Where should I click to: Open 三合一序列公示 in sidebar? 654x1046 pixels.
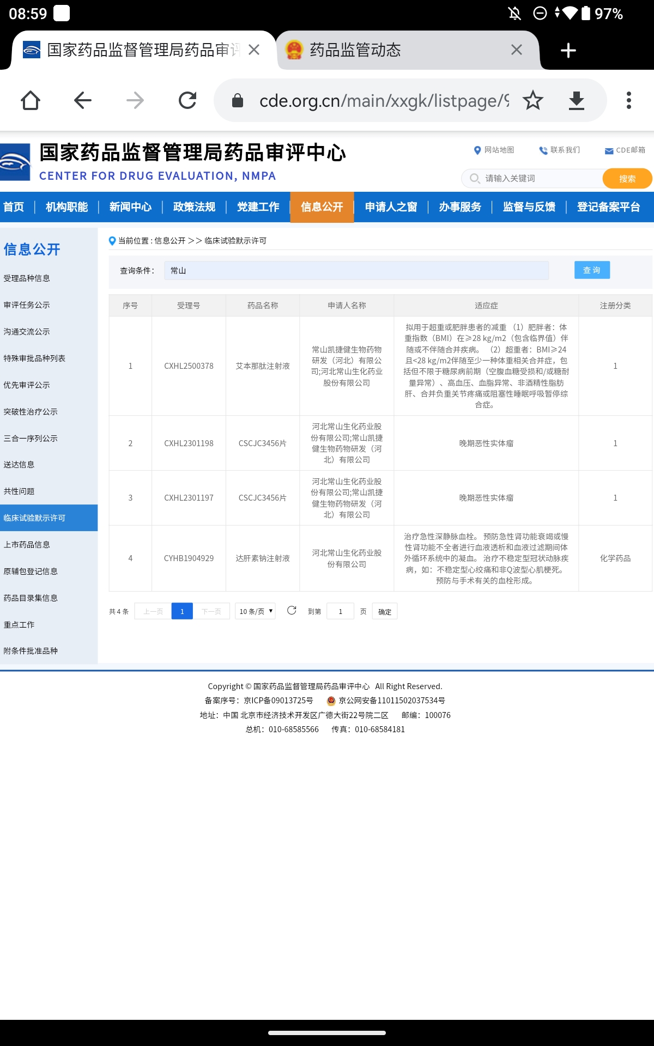(31, 439)
